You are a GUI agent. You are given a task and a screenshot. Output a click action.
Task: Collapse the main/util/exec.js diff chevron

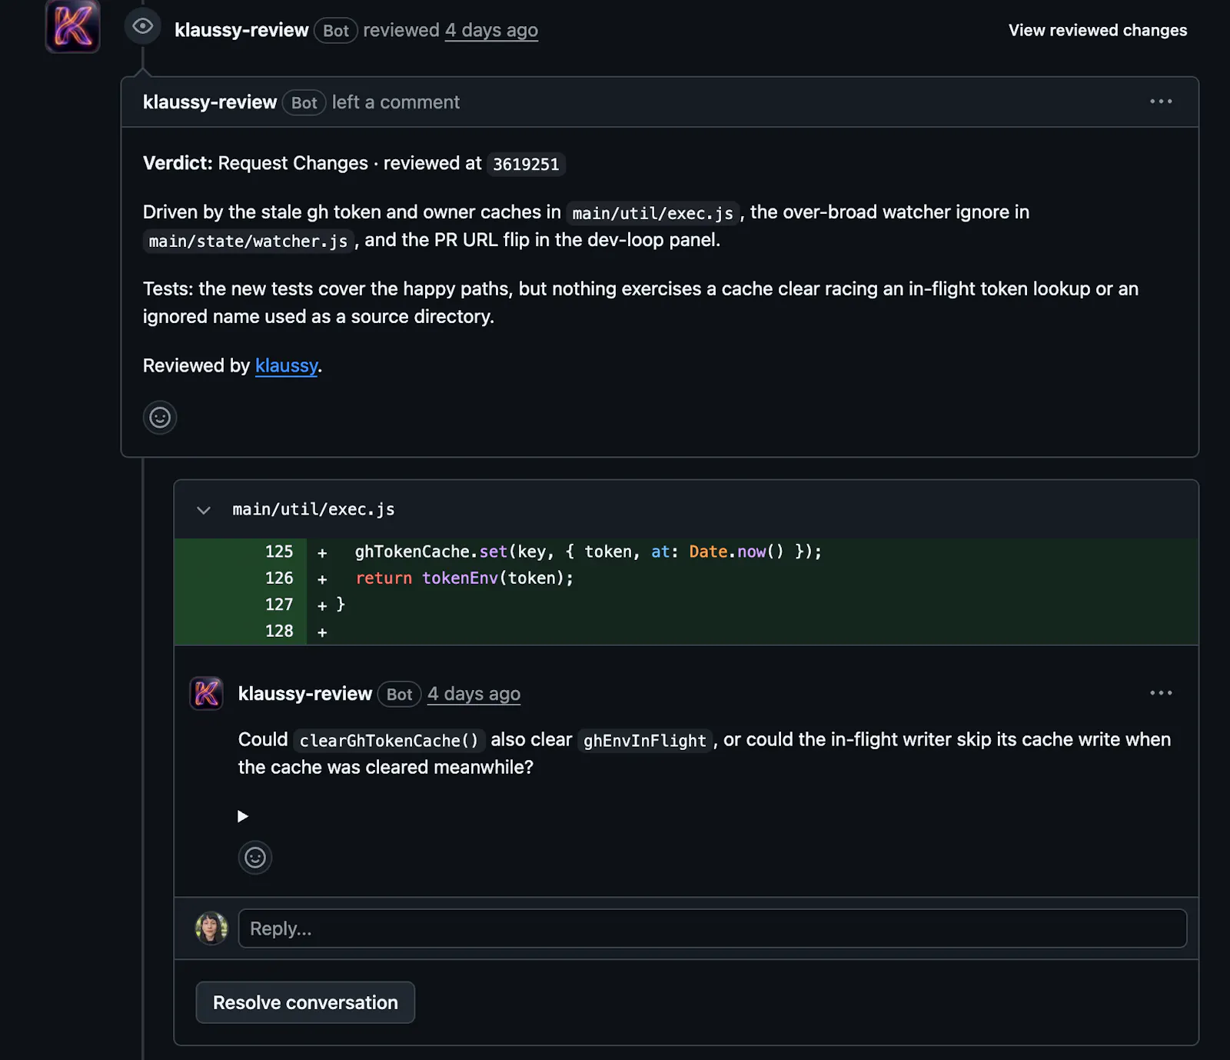(204, 510)
